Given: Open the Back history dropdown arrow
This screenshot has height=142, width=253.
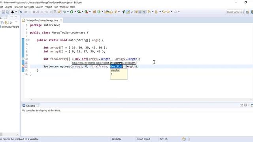Looking at the screenshot, I should [172, 12].
